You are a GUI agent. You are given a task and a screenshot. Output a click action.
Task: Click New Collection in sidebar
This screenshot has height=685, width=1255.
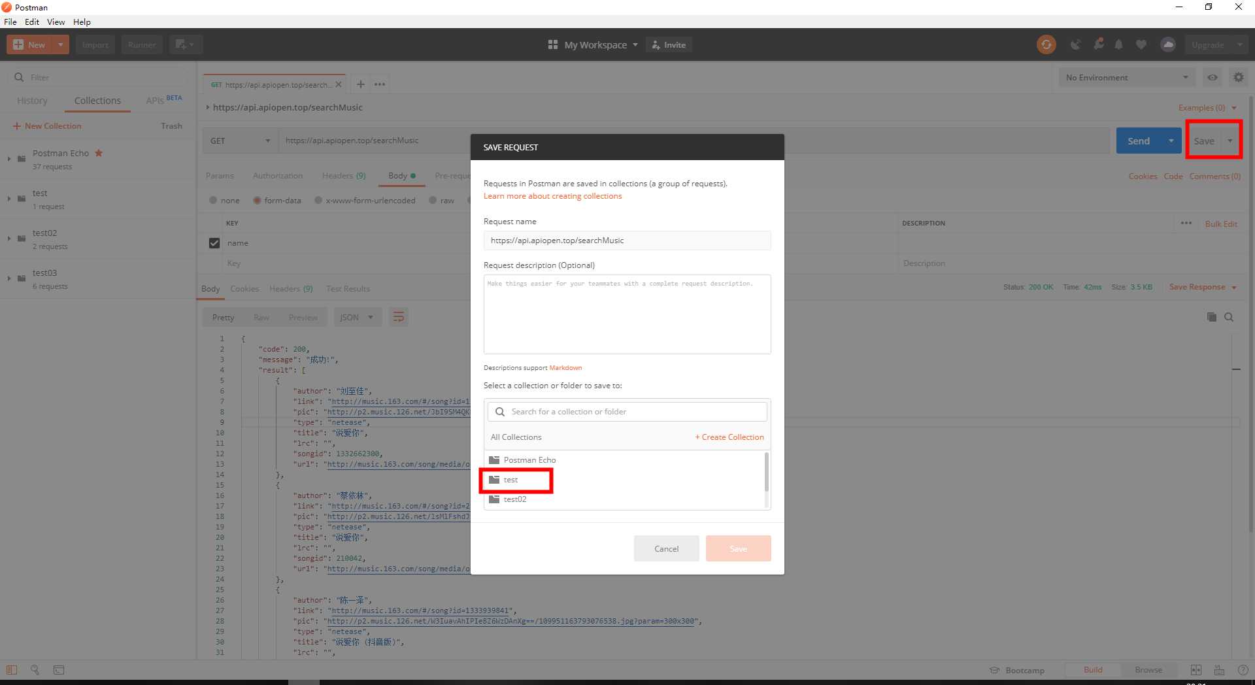point(47,125)
